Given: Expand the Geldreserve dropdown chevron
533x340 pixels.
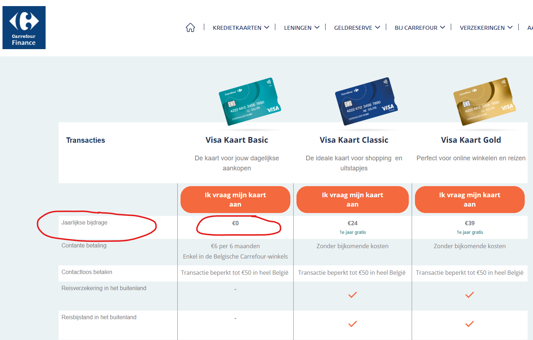Looking at the screenshot, I should tap(378, 28).
